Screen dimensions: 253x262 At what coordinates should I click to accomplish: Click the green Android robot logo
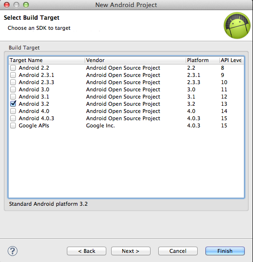point(237,25)
